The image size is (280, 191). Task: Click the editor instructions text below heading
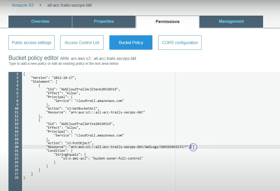64,63
